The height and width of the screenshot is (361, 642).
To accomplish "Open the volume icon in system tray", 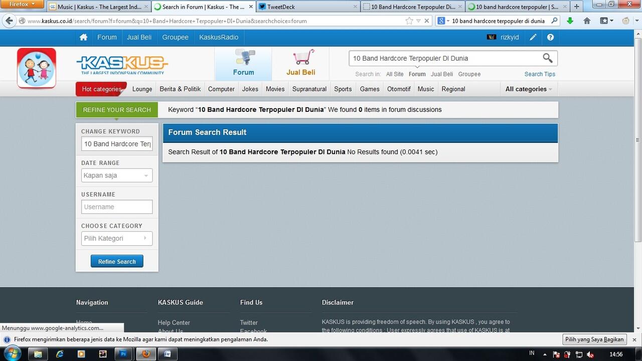I will (590, 354).
